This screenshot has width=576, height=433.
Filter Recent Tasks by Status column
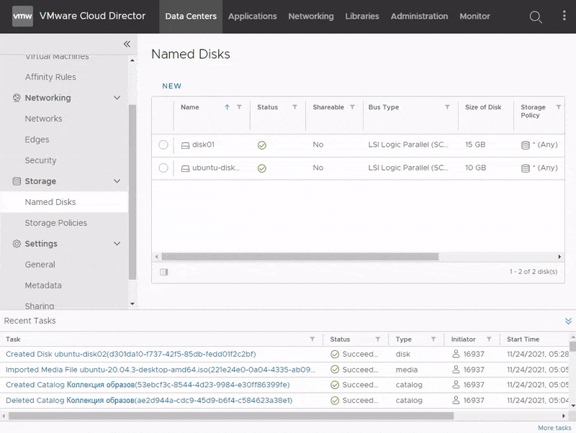[377, 339]
